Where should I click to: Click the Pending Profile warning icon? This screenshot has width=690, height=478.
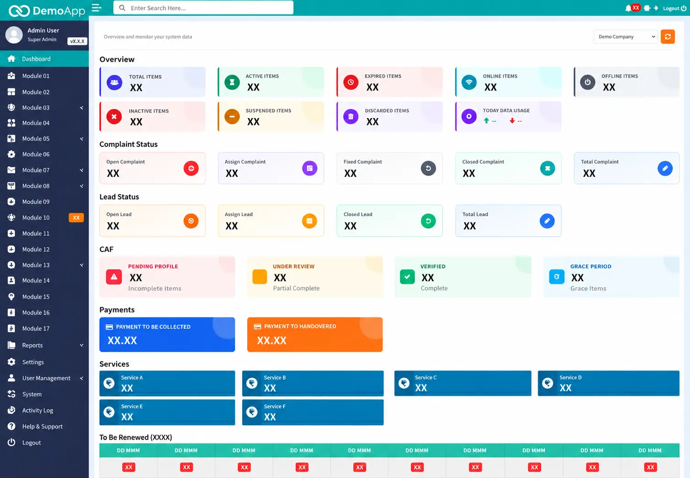[x=114, y=277]
